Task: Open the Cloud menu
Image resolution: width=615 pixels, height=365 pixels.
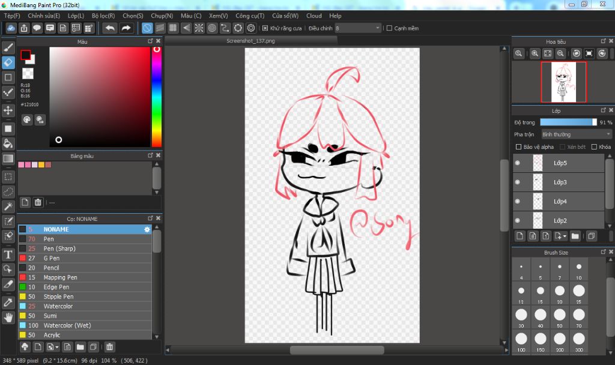Action: 314,16
